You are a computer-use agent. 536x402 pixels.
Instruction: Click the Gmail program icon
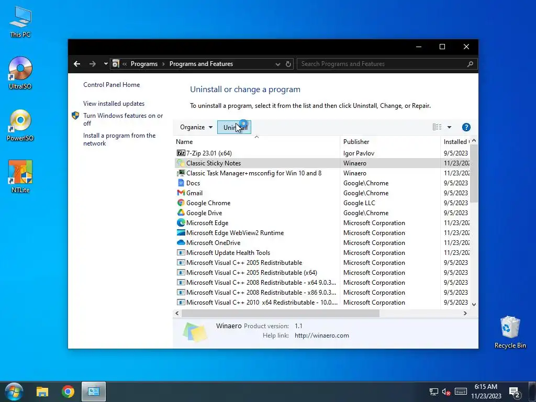pos(181,193)
